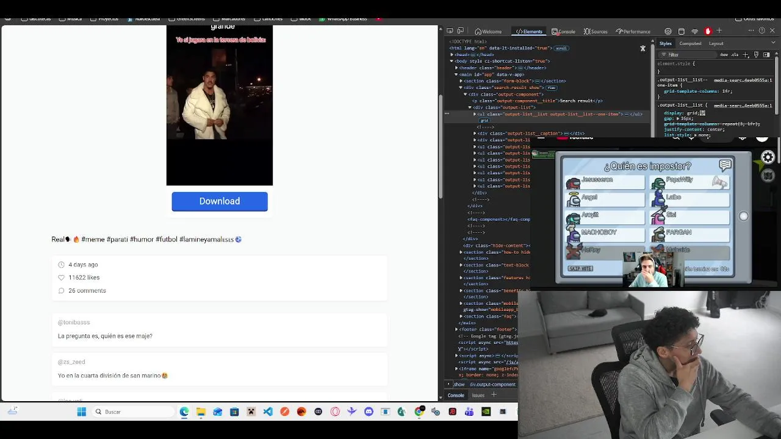This screenshot has width=781, height=439.
Task: Collapse the body element node
Action: tap(452, 62)
